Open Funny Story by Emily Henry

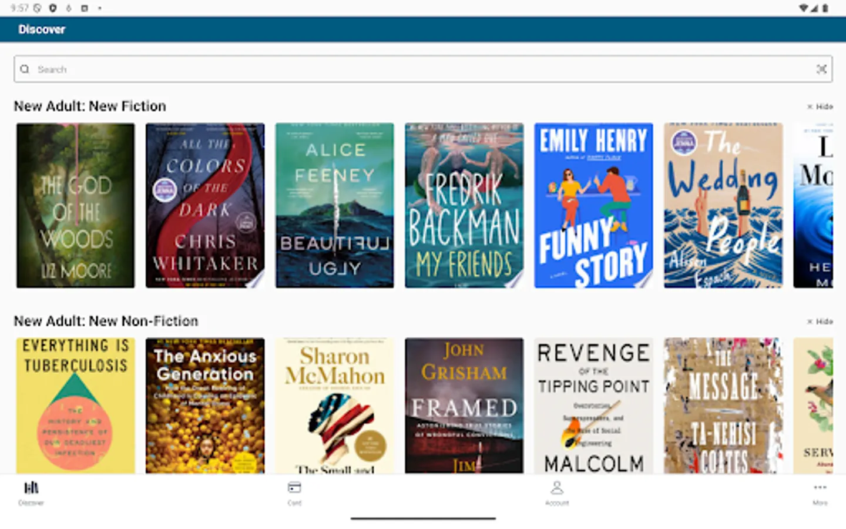tap(593, 205)
